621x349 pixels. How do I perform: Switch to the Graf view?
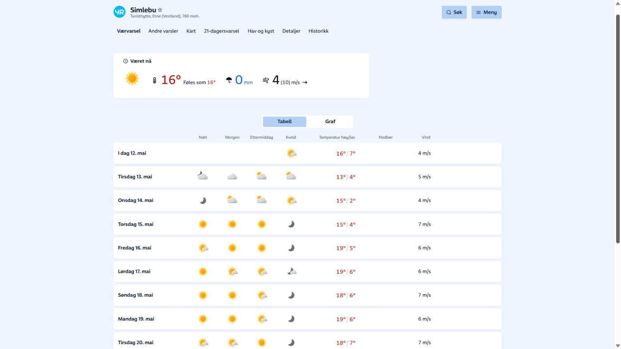click(x=330, y=122)
